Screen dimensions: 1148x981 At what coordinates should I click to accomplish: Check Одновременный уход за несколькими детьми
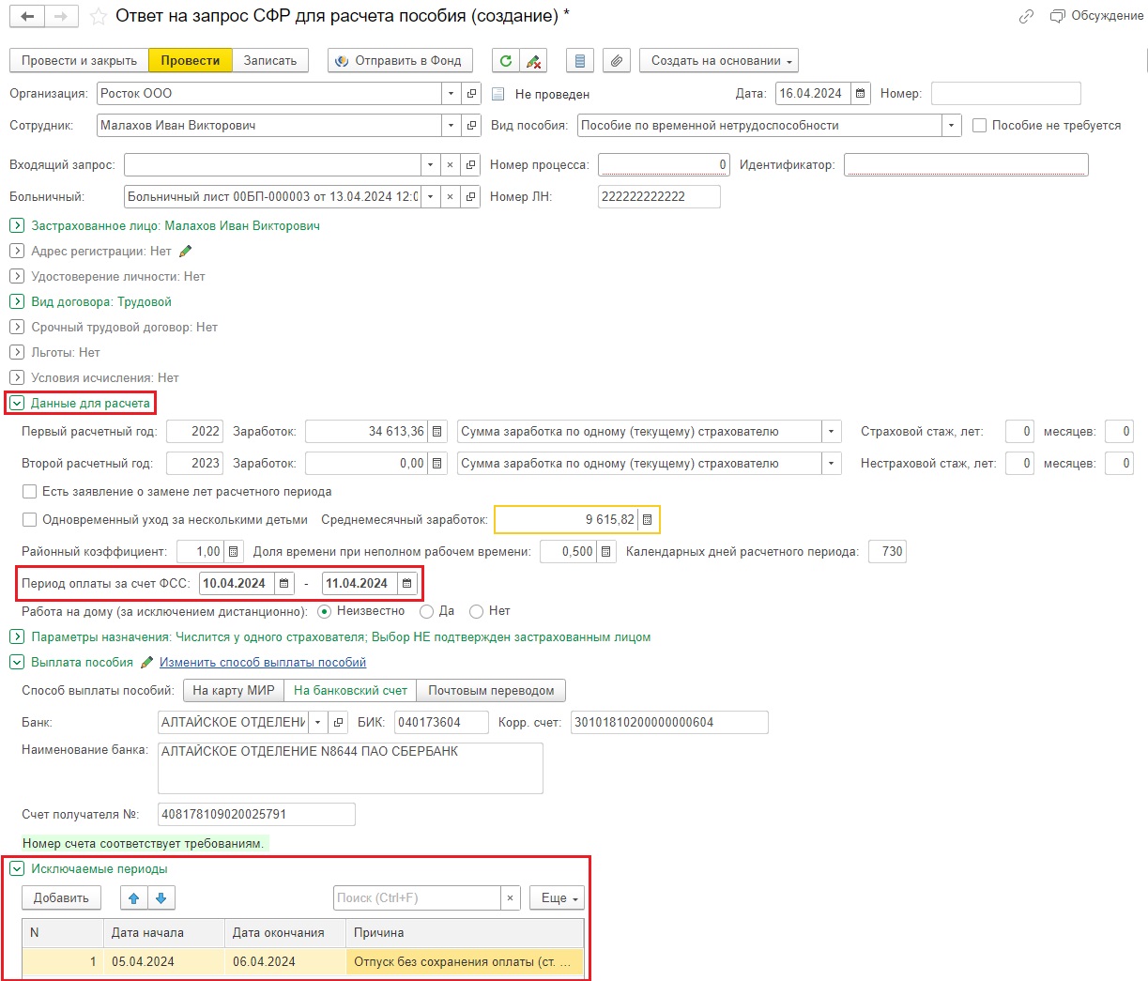[30, 520]
